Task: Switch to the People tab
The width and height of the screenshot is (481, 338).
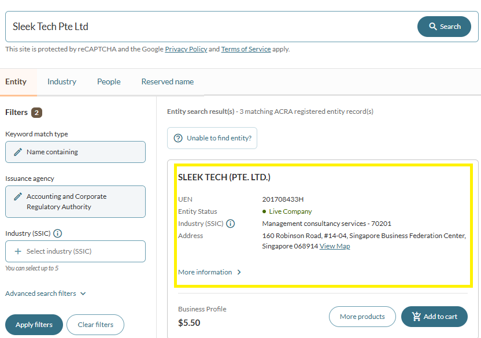Action: pyautogui.click(x=109, y=81)
